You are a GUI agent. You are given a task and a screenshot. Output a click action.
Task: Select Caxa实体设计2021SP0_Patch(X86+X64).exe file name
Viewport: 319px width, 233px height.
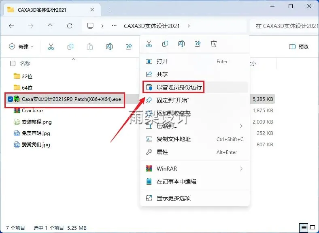(x=71, y=99)
